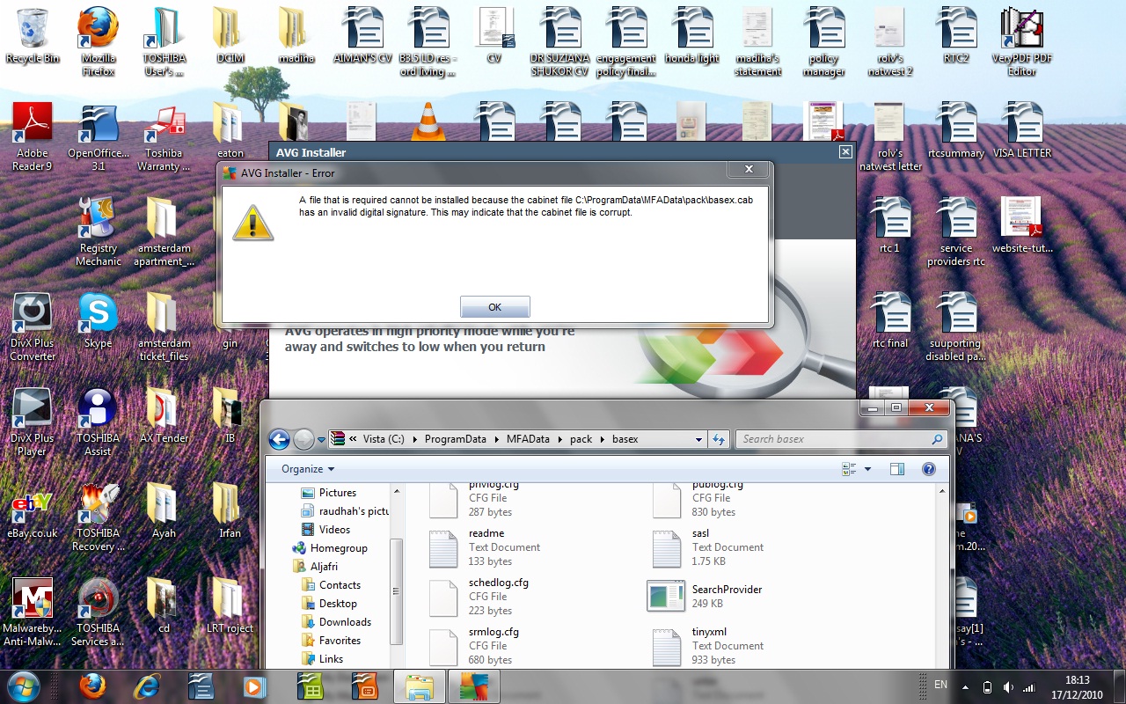Screen dimensions: 1126x704
Task: Open Adobe Reader 9 desktop shortcut
Action: (33, 137)
